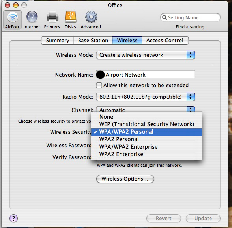Select WPA/WPA2 Personal menu option
The height and width of the screenshot is (228, 232).
(147, 132)
